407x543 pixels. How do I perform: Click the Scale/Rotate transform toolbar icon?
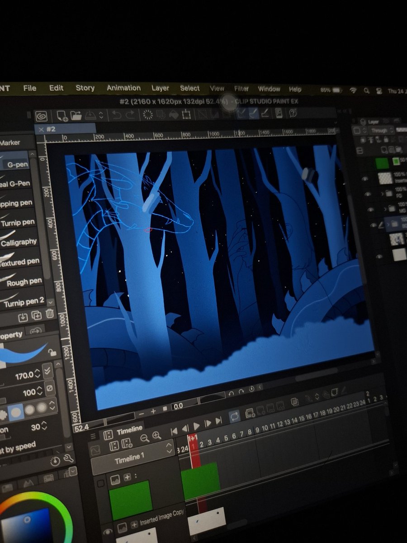pos(186,114)
